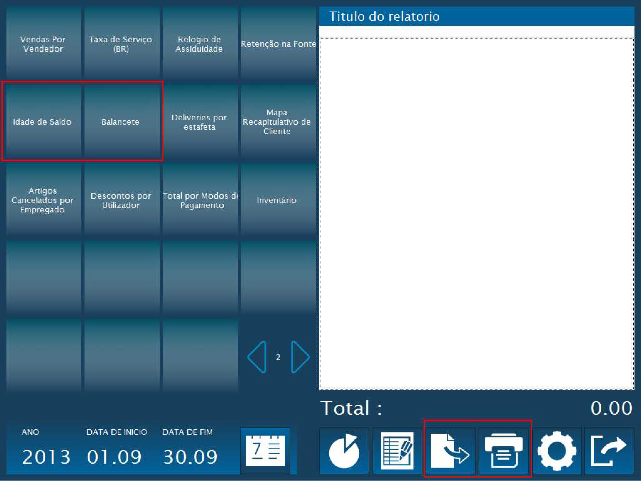Open the calendar date picker icon

[x=265, y=451]
